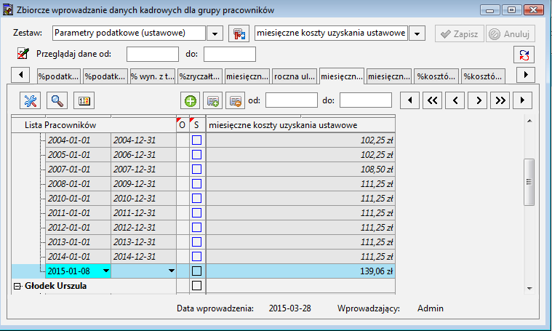552x331 pixels.
Task: Check the box in the Głodek Urszula row
Action: click(x=197, y=286)
